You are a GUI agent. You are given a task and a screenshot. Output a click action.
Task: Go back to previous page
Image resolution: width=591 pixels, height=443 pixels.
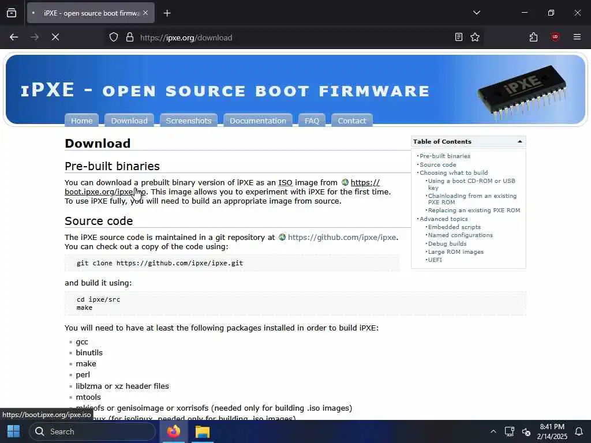(14, 37)
